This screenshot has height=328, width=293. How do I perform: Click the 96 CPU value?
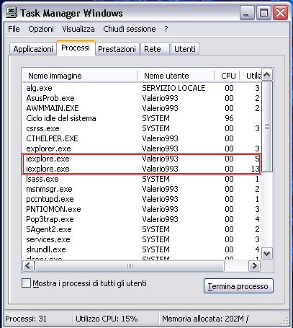(229, 118)
